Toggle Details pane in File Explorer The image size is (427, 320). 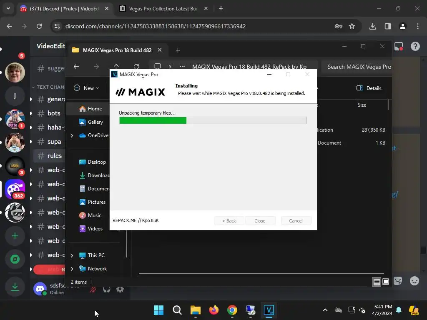369,88
